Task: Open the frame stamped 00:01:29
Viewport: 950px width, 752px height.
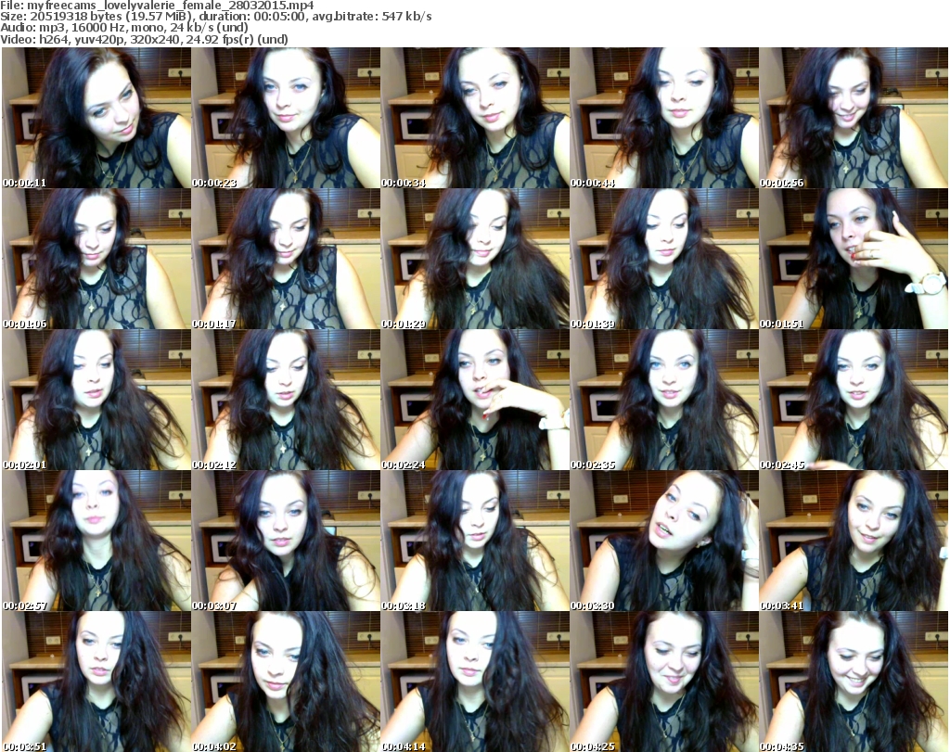Action: pos(475,259)
